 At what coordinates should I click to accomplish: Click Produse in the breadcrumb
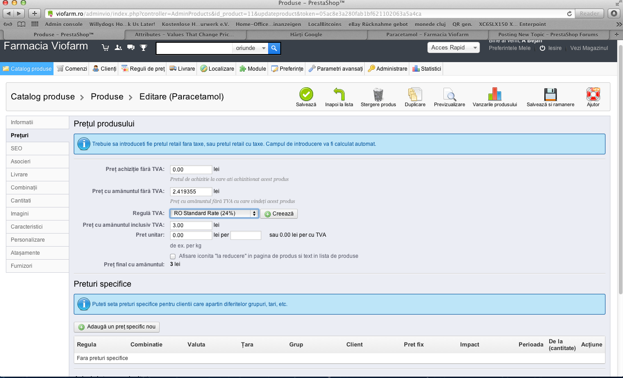107,97
